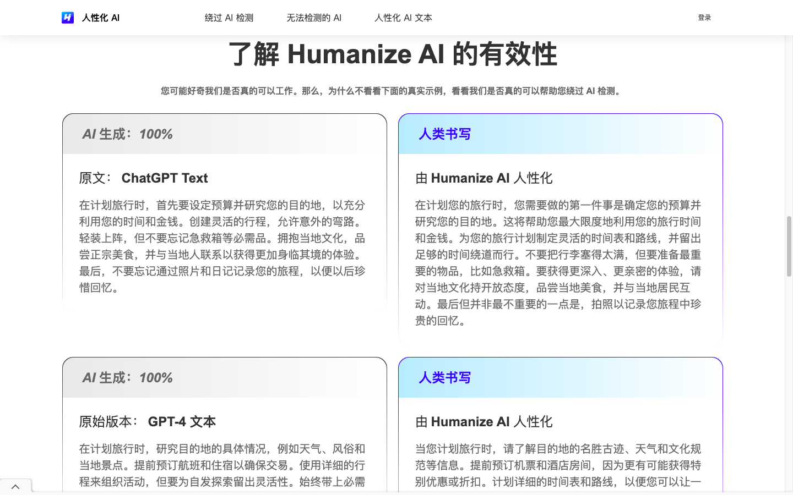The height and width of the screenshot is (495, 793).
Task: Click the back-to-top chevron button
Action: pos(15,486)
